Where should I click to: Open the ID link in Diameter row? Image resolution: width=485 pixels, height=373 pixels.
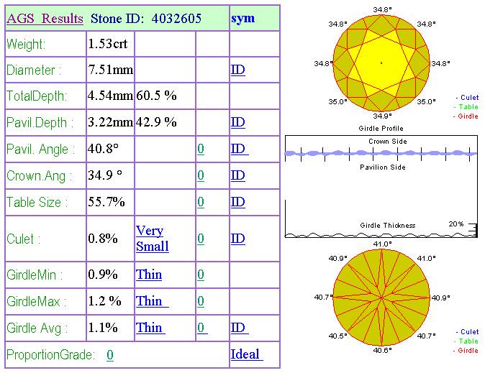point(238,70)
